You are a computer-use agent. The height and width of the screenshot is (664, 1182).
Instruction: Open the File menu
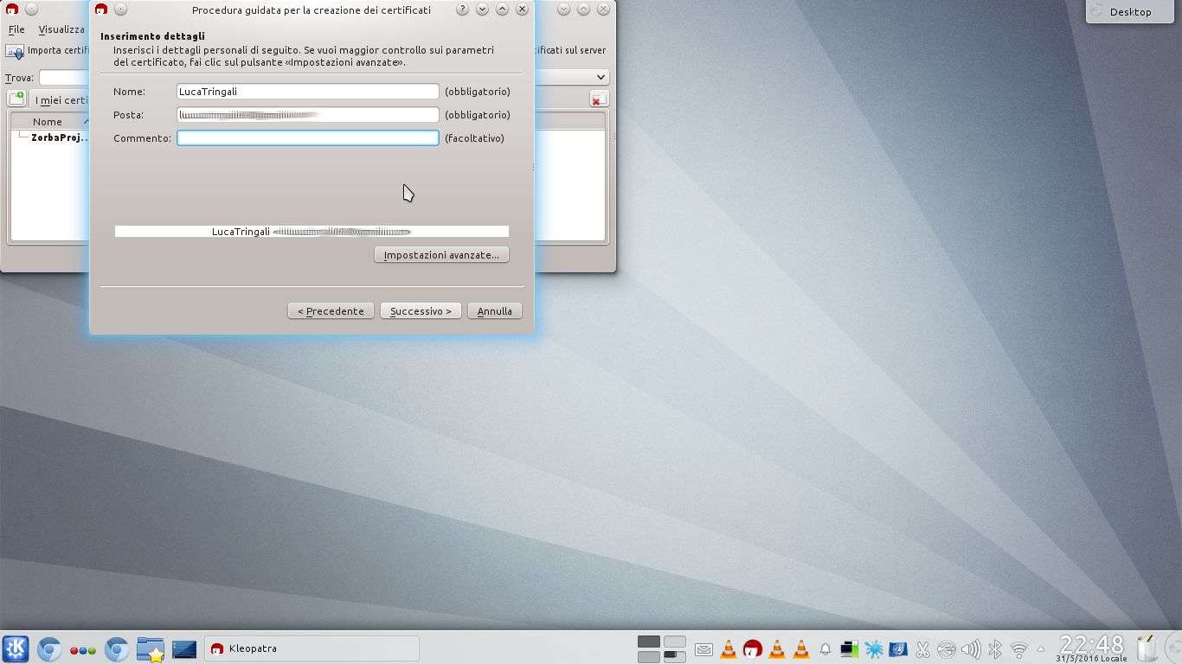(x=16, y=29)
